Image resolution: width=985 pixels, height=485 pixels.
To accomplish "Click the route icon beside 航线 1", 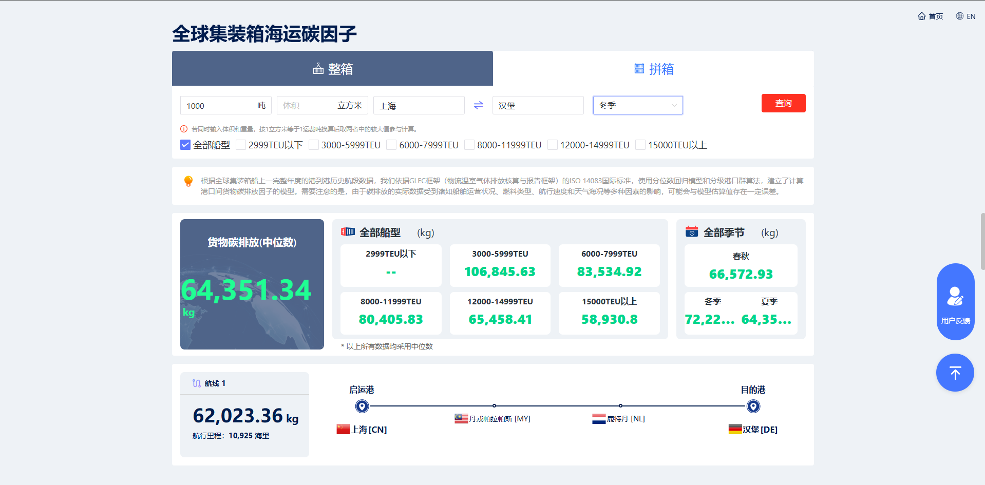I will tap(197, 383).
